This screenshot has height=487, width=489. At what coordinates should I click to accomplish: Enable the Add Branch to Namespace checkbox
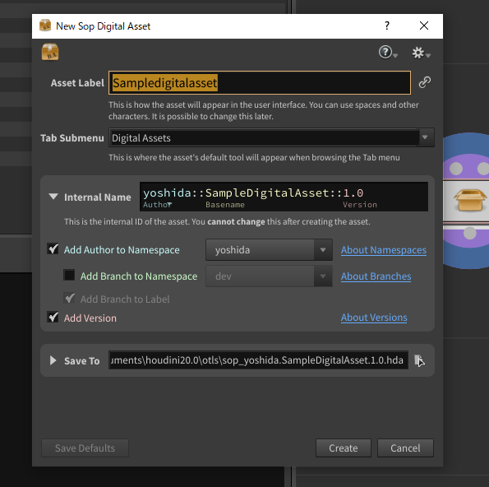click(x=69, y=276)
